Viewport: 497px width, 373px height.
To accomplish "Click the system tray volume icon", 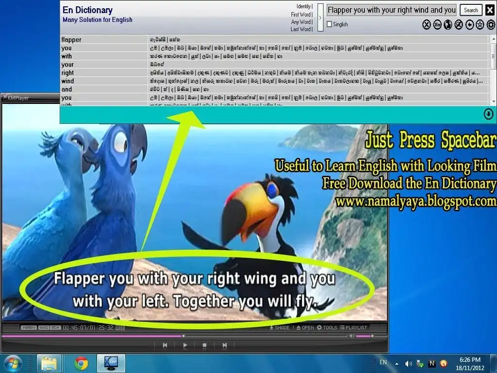I will coord(408,364).
